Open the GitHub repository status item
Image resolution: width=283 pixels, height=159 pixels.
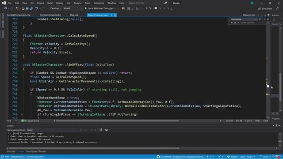180,157
